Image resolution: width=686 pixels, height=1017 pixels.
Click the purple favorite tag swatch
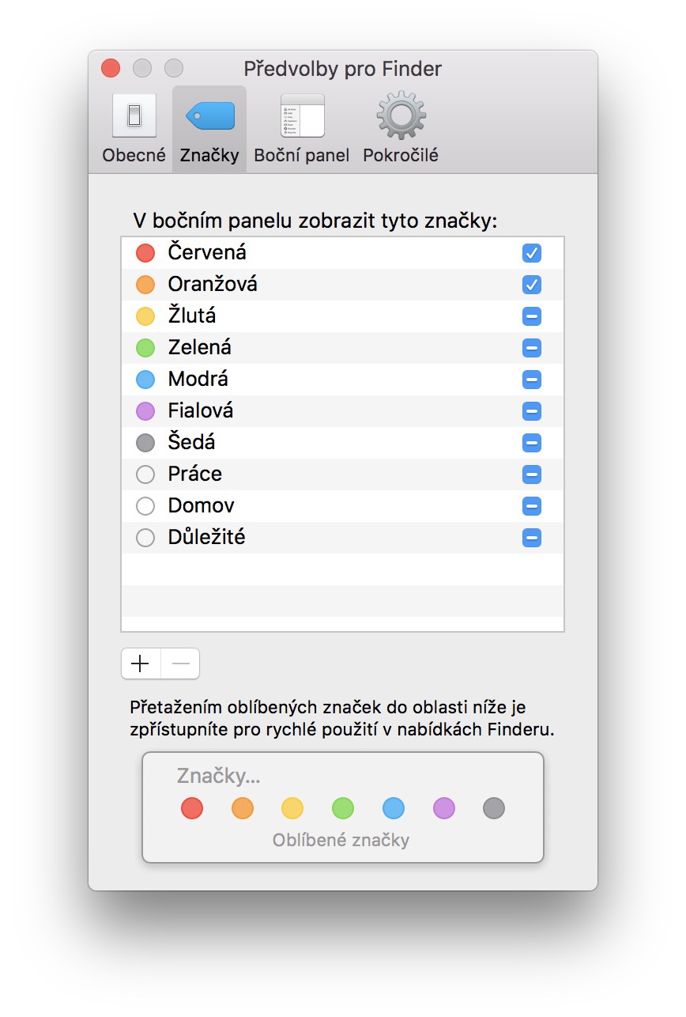444,808
